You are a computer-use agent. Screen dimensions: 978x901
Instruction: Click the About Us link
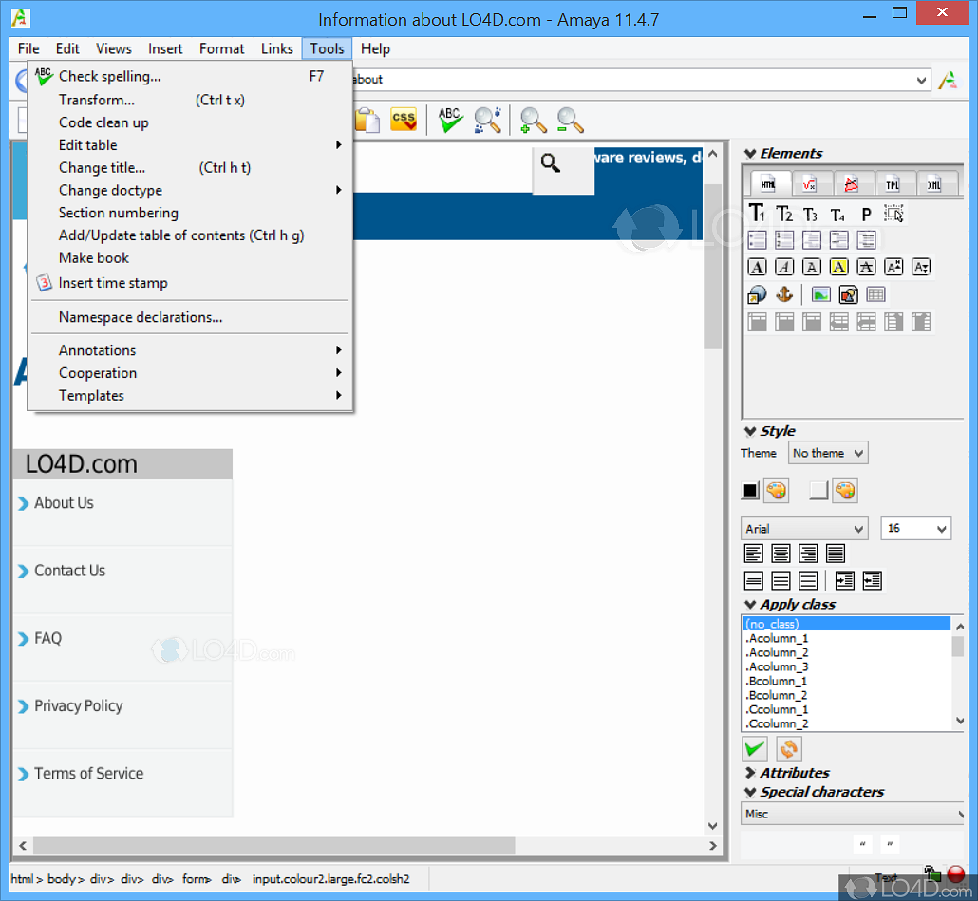(64, 503)
